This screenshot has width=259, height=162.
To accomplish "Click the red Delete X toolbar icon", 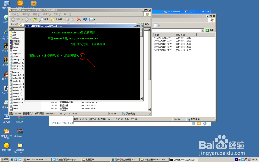I will click(x=79, y=19).
